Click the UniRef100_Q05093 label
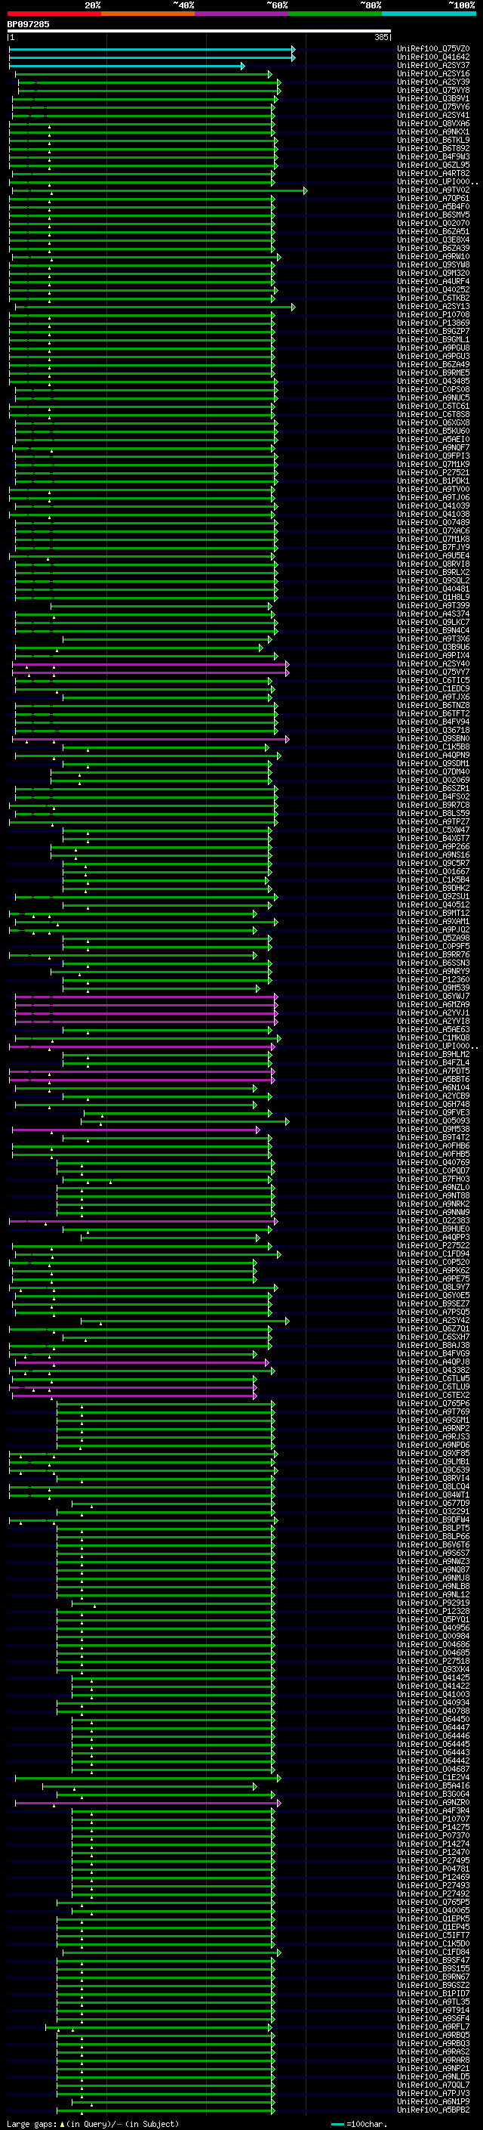This screenshot has height=2130, width=483. coord(433,1121)
